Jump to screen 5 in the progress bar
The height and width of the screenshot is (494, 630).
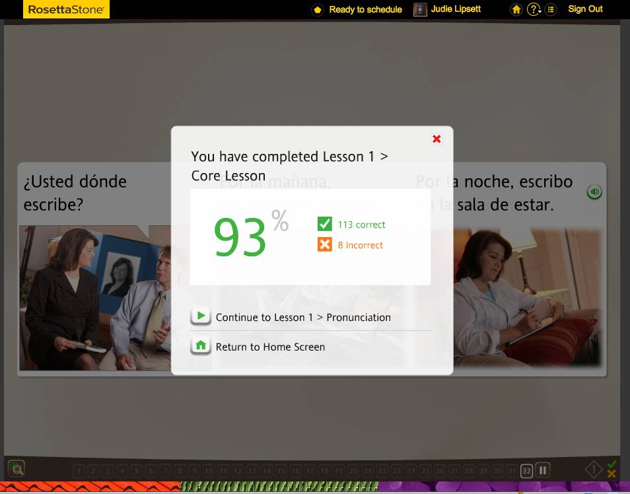click(x=137, y=471)
